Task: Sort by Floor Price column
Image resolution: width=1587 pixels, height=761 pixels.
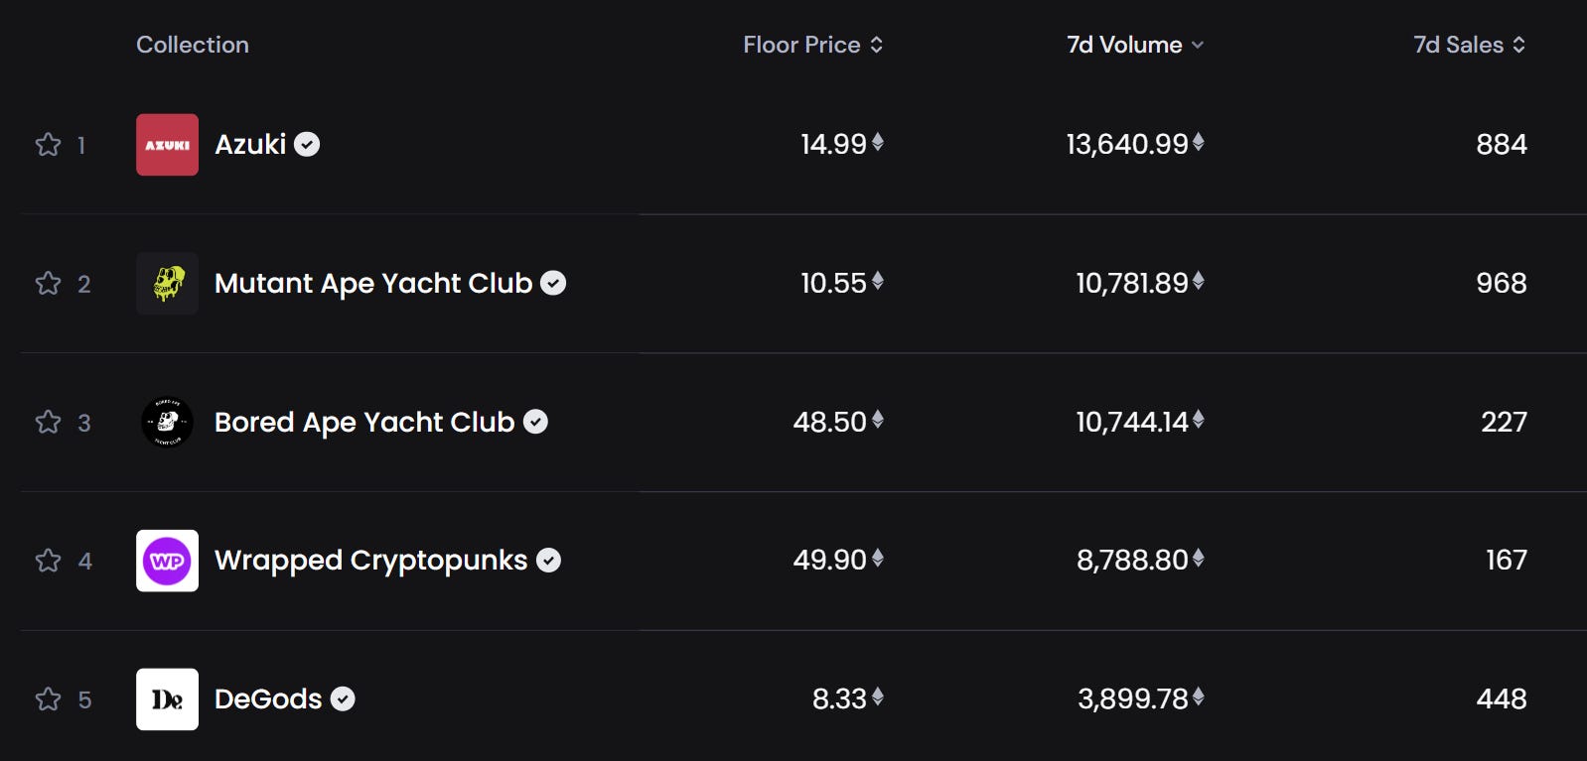Action: (x=812, y=45)
